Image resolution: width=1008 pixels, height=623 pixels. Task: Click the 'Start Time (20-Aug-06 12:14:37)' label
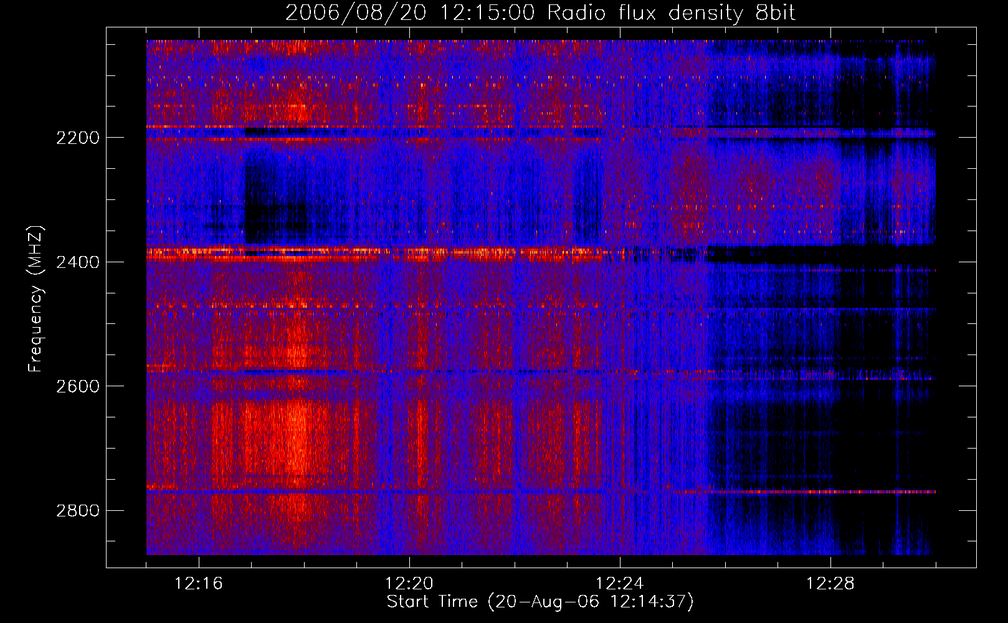pyautogui.click(x=540, y=602)
